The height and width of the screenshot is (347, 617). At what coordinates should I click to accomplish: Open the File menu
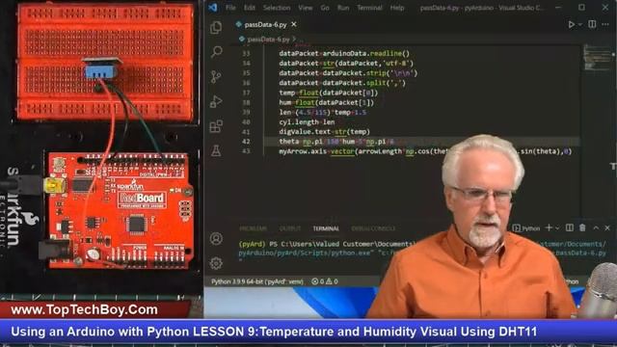pos(230,8)
